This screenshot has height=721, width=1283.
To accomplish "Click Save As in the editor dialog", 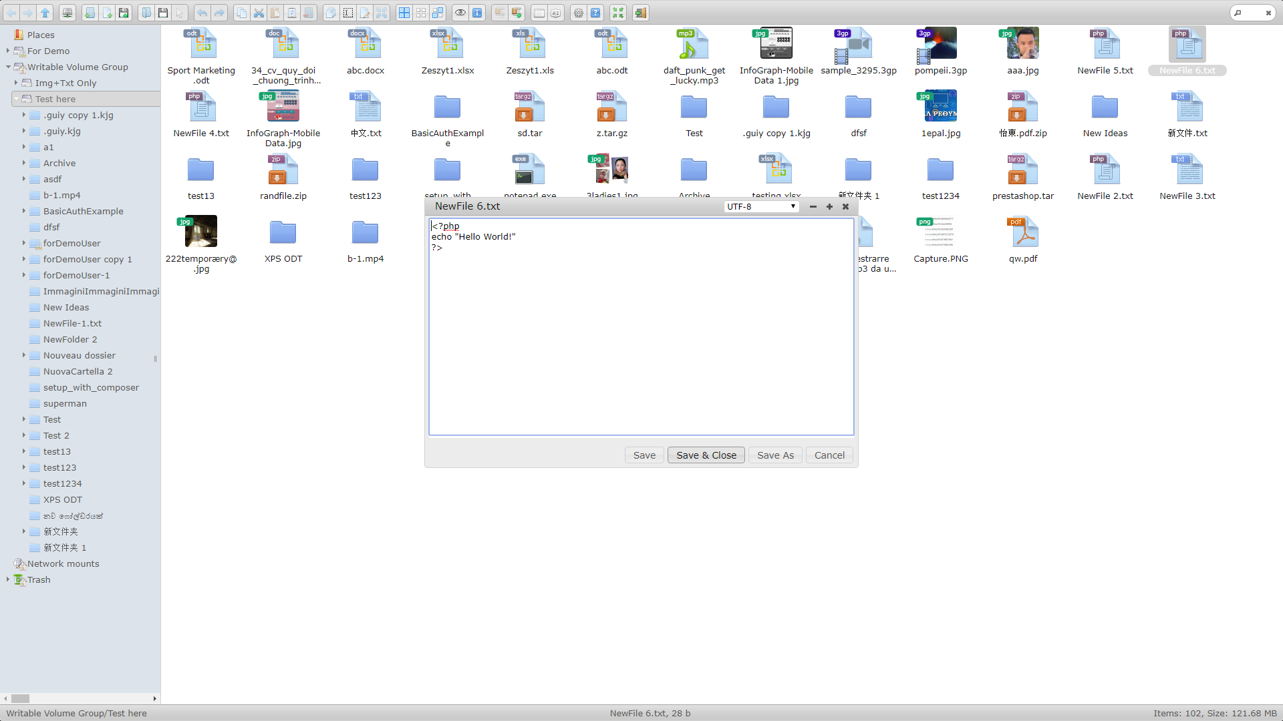I will (775, 455).
